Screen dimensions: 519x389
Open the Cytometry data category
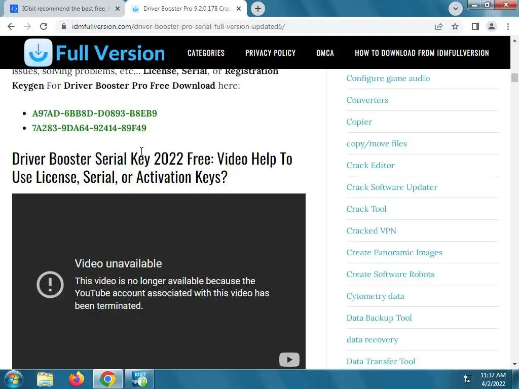(x=376, y=296)
